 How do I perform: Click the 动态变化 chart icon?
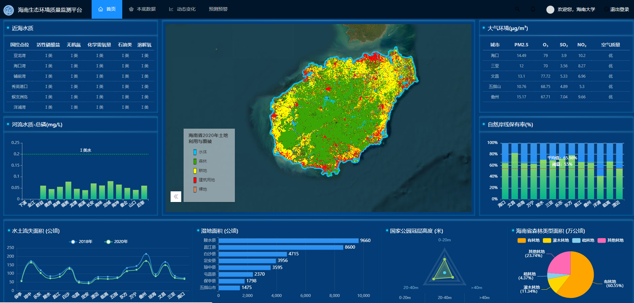point(171,9)
